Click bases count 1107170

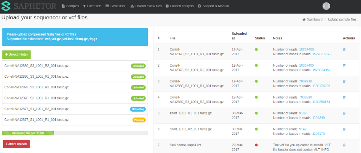pos(318,134)
